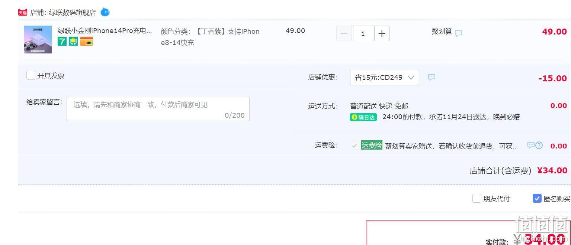Click the 0/200 character counter

(235, 115)
